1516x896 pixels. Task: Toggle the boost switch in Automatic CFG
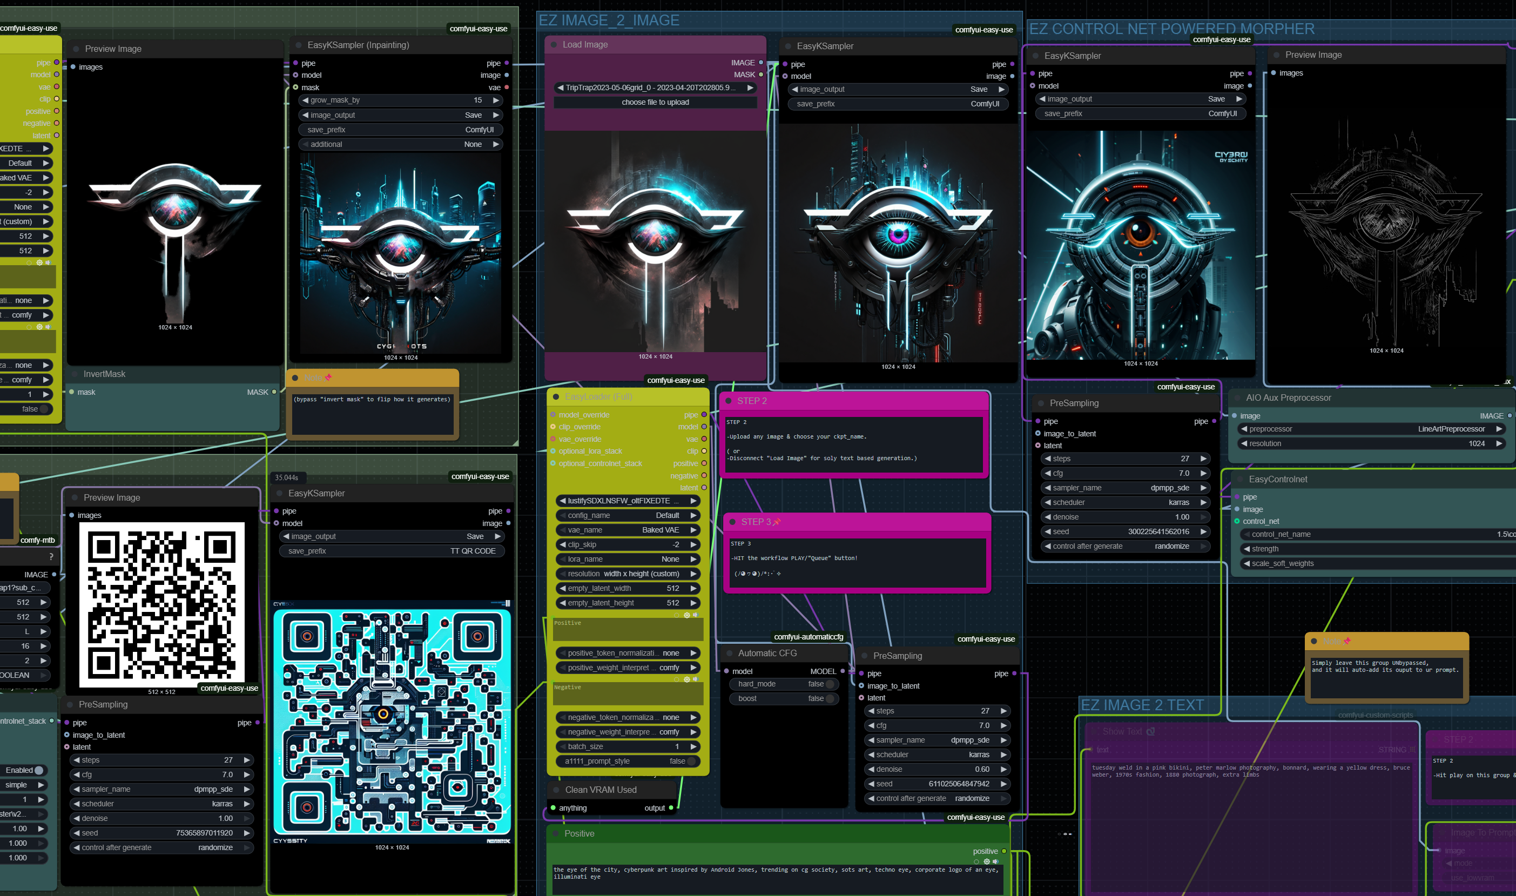point(830,698)
